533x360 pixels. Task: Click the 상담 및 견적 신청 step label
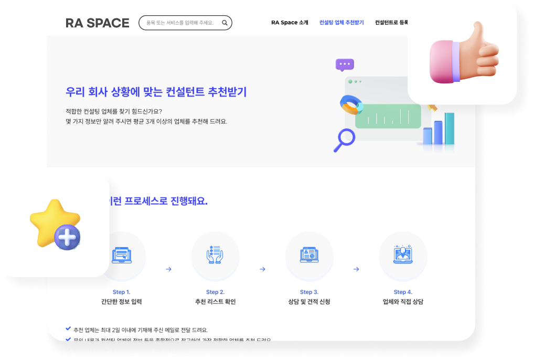click(x=309, y=302)
